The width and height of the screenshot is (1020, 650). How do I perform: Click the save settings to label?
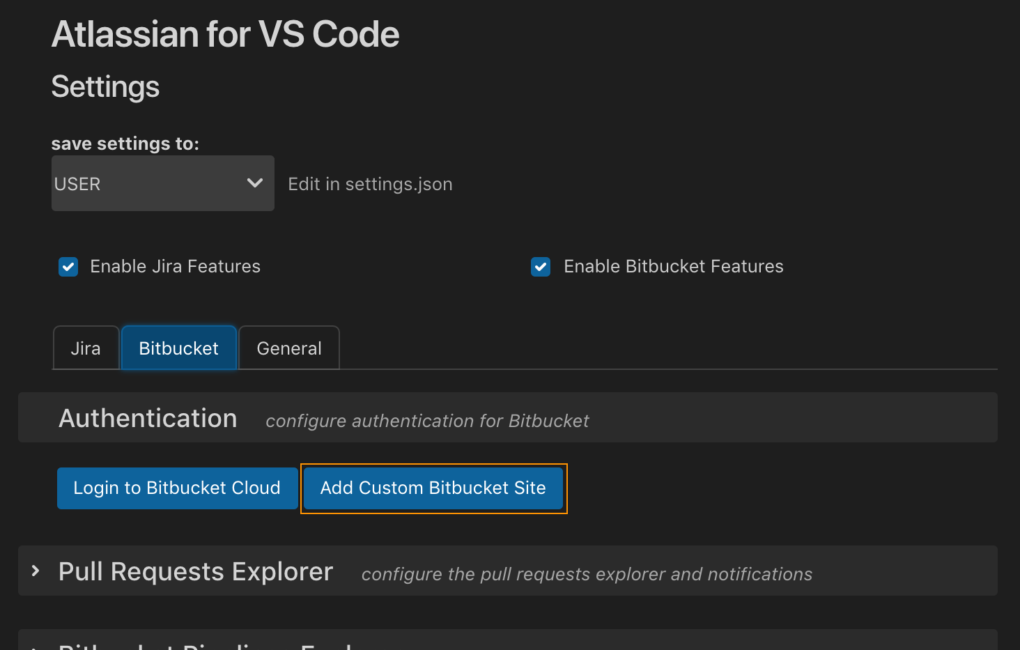[x=125, y=144]
